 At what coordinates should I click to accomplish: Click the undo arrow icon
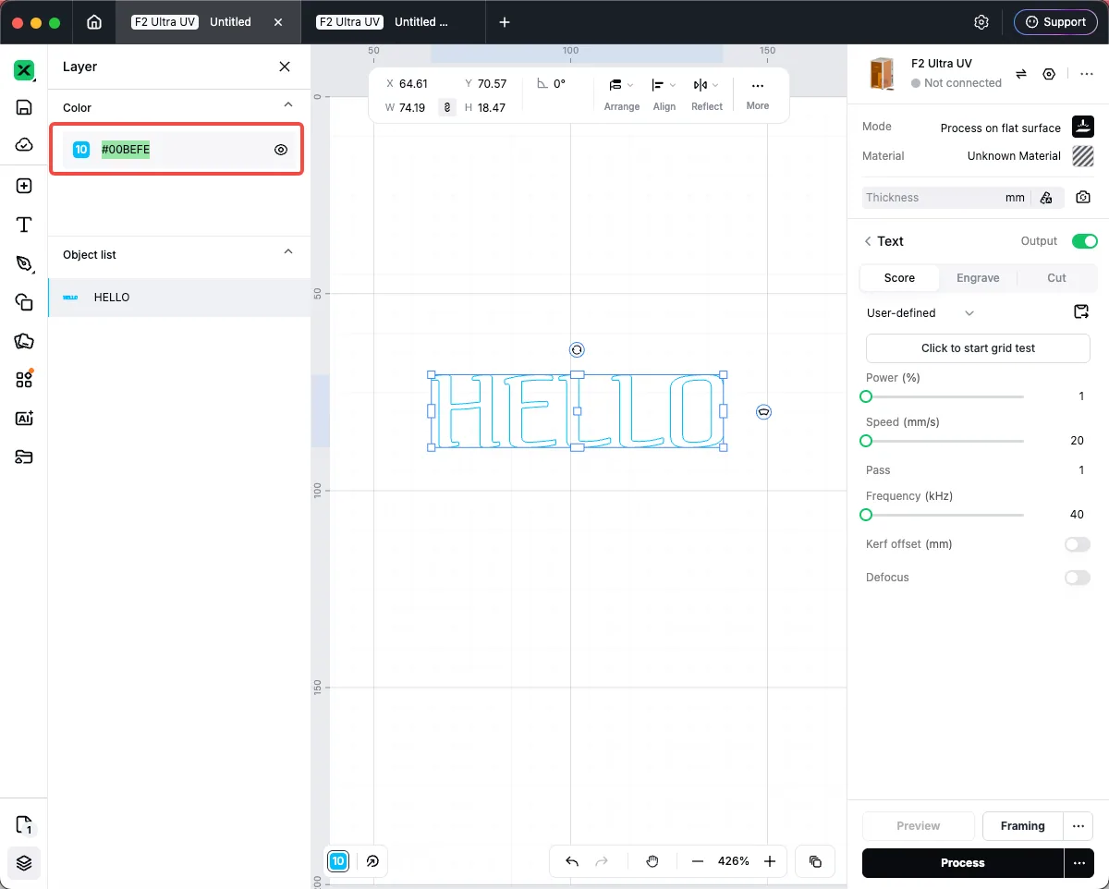(x=572, y=861)
